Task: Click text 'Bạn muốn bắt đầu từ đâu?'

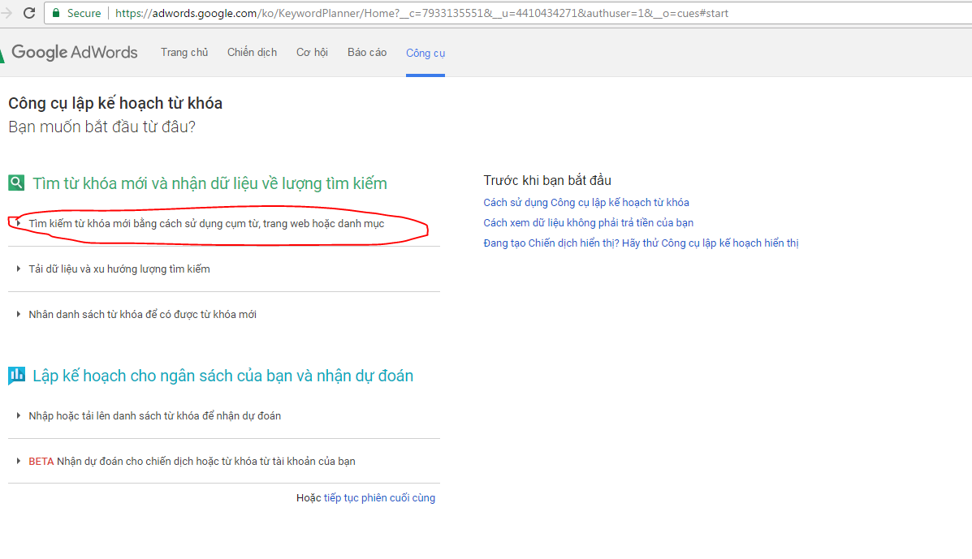Action: 102,127
